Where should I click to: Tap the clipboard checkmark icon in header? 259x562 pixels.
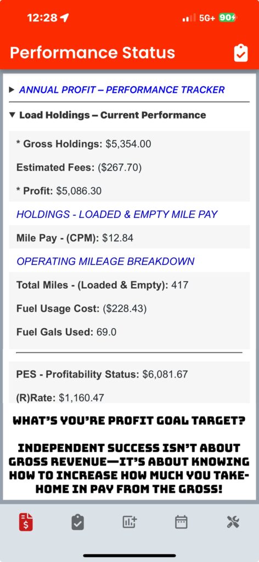[241, 53]
